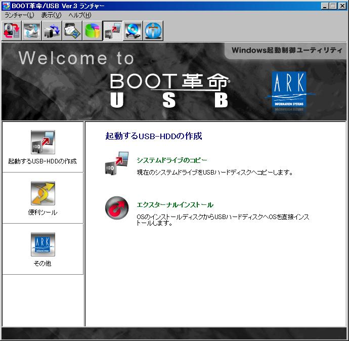Minimize the BOOT革命/USB launcher window

[325, 6]
